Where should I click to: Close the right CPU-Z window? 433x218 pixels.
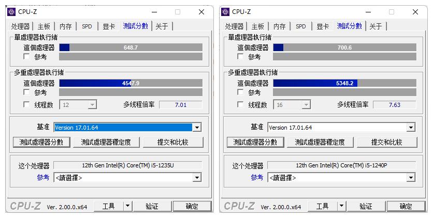tap(415, 12)
